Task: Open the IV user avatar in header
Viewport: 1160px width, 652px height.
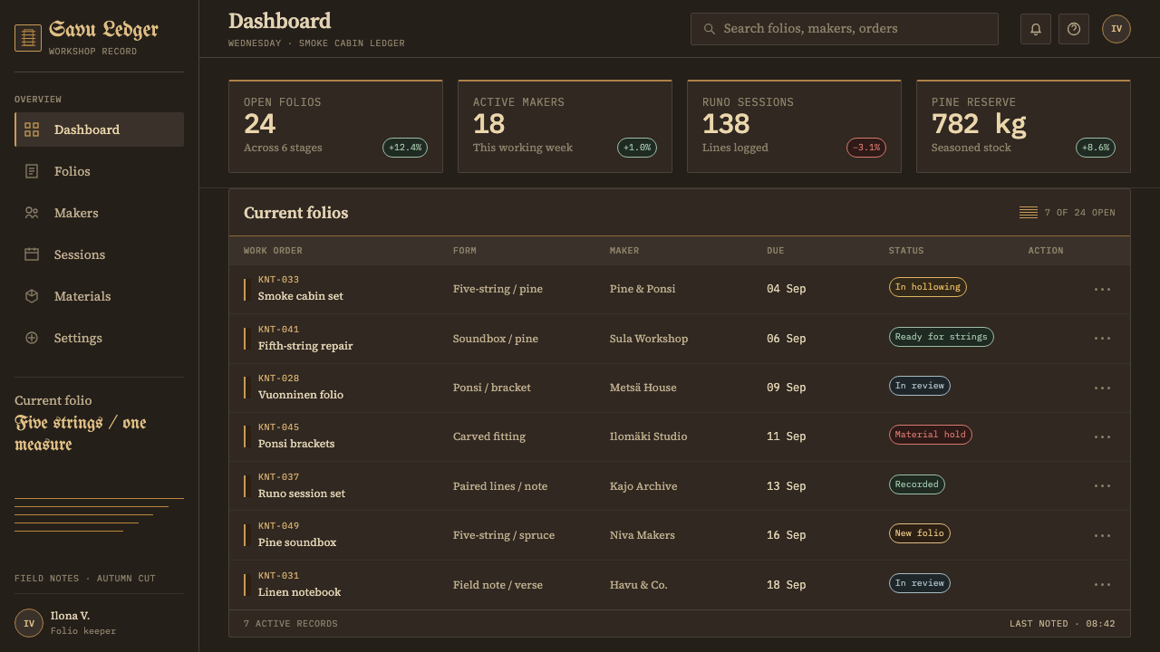Action: (1116, 29)
